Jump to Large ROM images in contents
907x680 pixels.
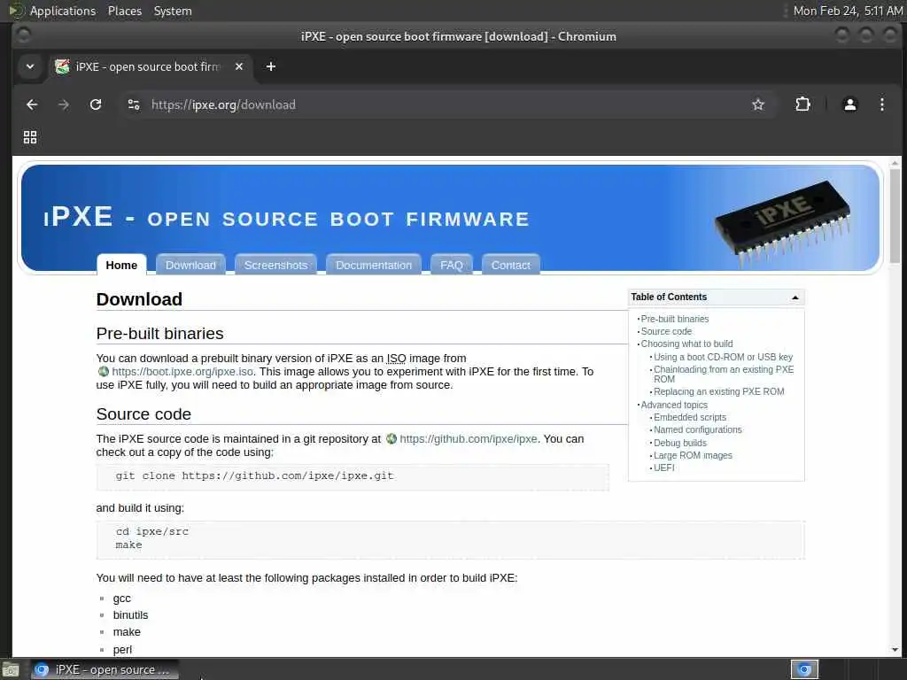(693, 456)
